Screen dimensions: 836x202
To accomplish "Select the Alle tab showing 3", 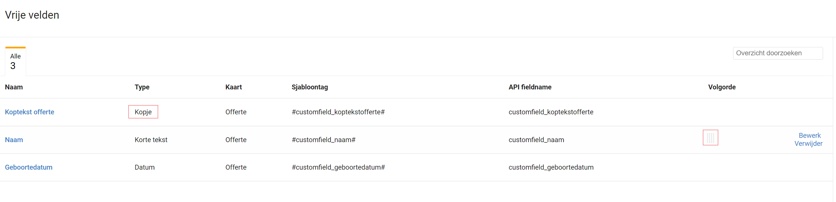I will (x=16, y=62).
